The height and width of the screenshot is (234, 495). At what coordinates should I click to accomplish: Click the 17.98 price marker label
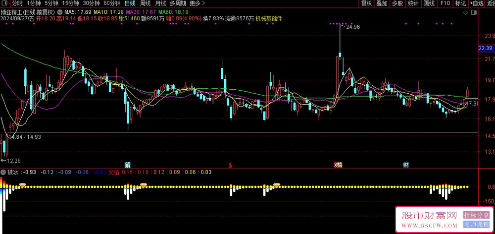(x=473, y=104)
